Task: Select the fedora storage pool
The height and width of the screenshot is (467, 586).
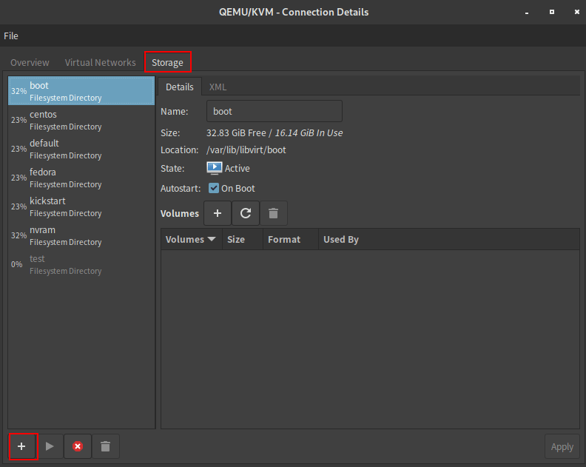Action: pyautogui.click(x=81, y=178)
